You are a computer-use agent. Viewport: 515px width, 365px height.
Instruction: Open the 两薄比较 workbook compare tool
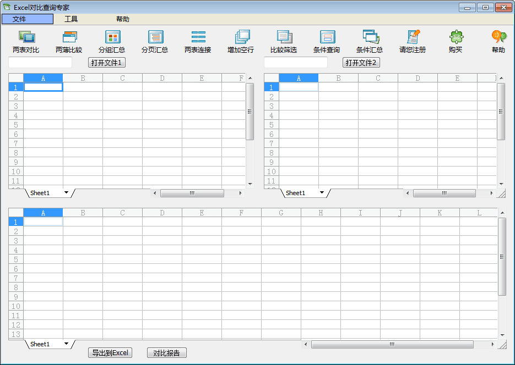pyautogui.click(x=69, y=37)
